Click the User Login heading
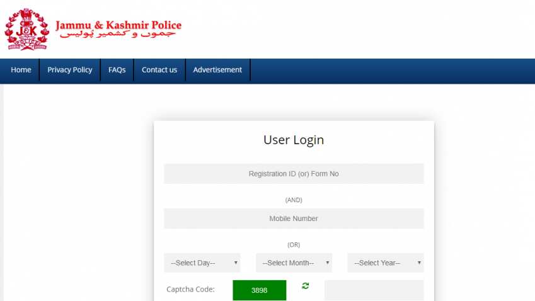535x301 pixels. coord(294,140)
